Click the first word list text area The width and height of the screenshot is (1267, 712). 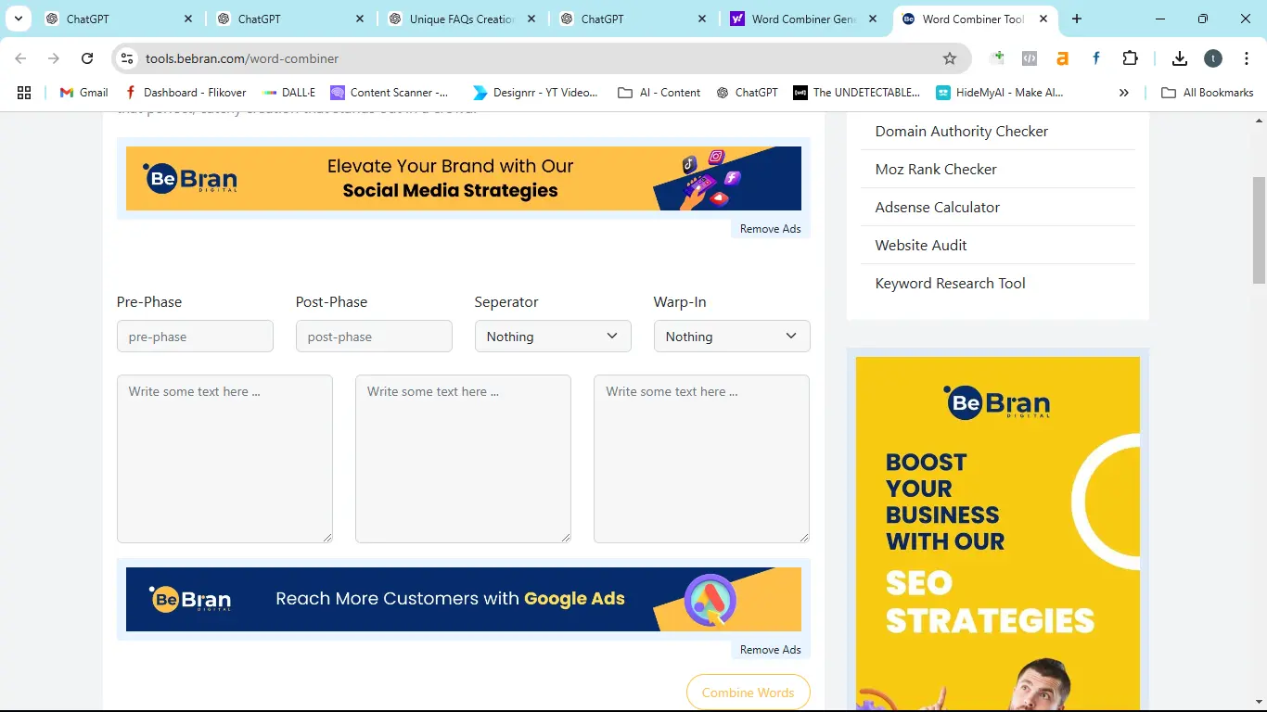[224, 459]
